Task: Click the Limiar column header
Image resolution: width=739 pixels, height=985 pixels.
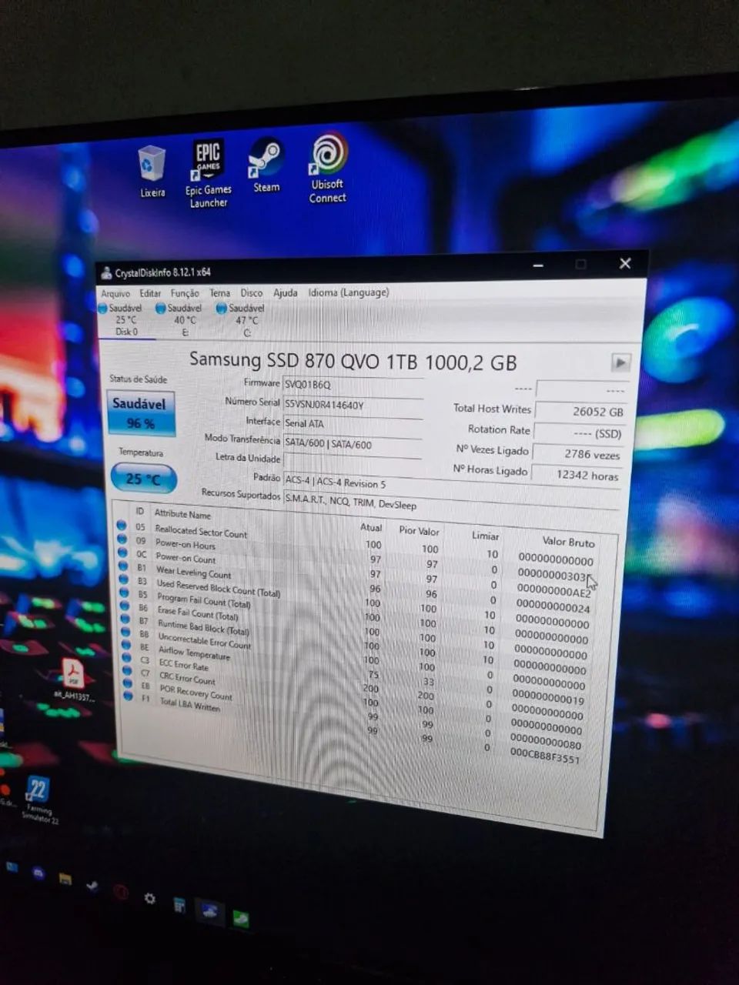Action: tap(485, 535)
